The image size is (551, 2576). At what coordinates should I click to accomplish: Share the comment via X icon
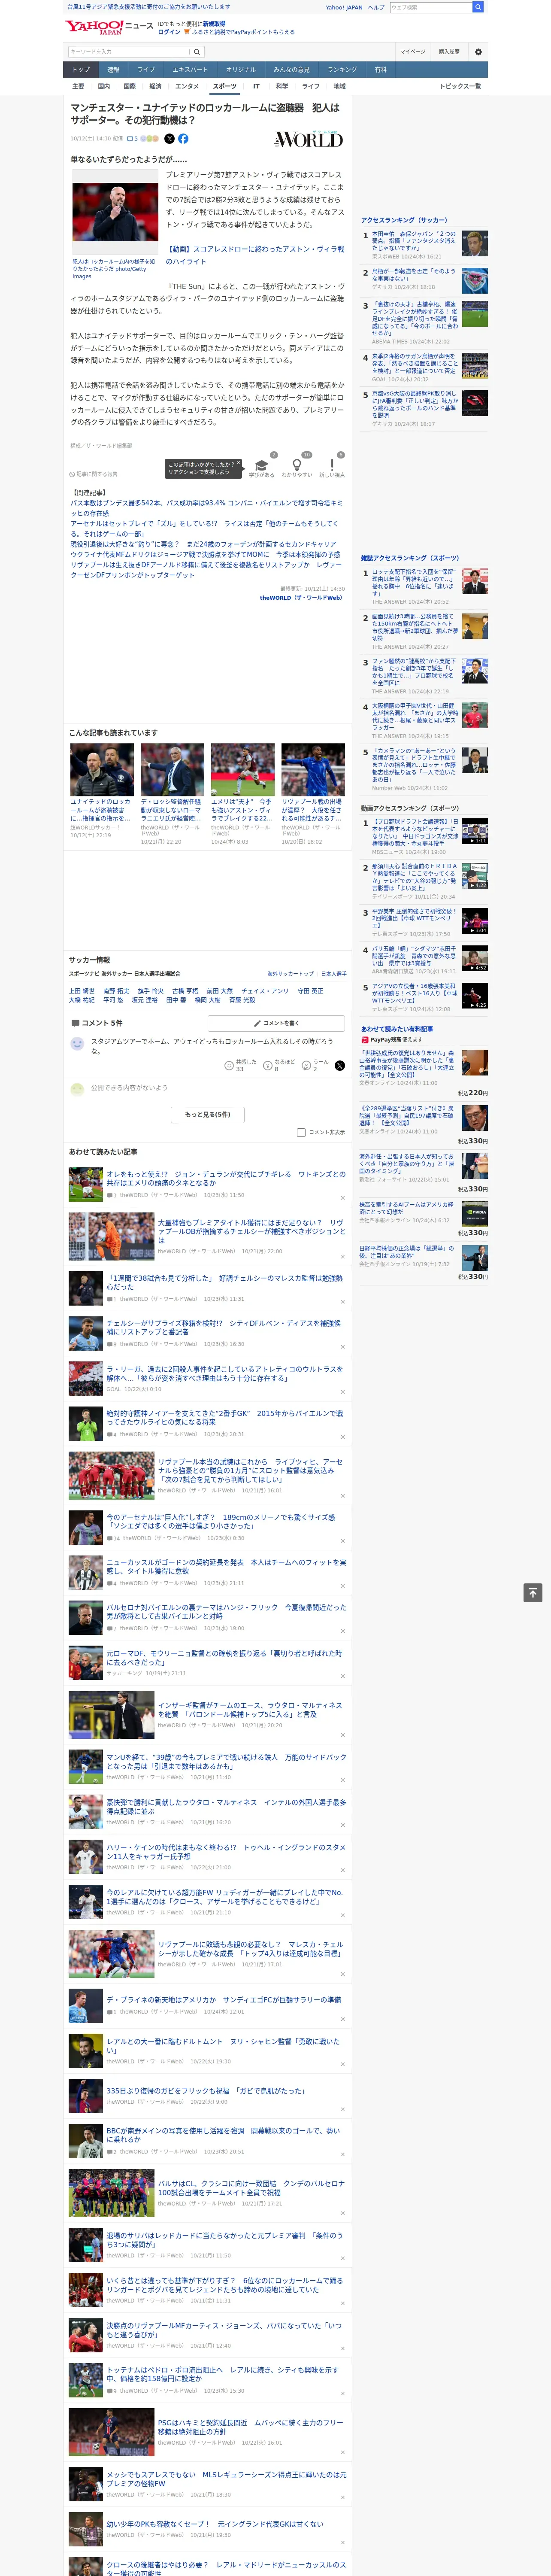339,1066
